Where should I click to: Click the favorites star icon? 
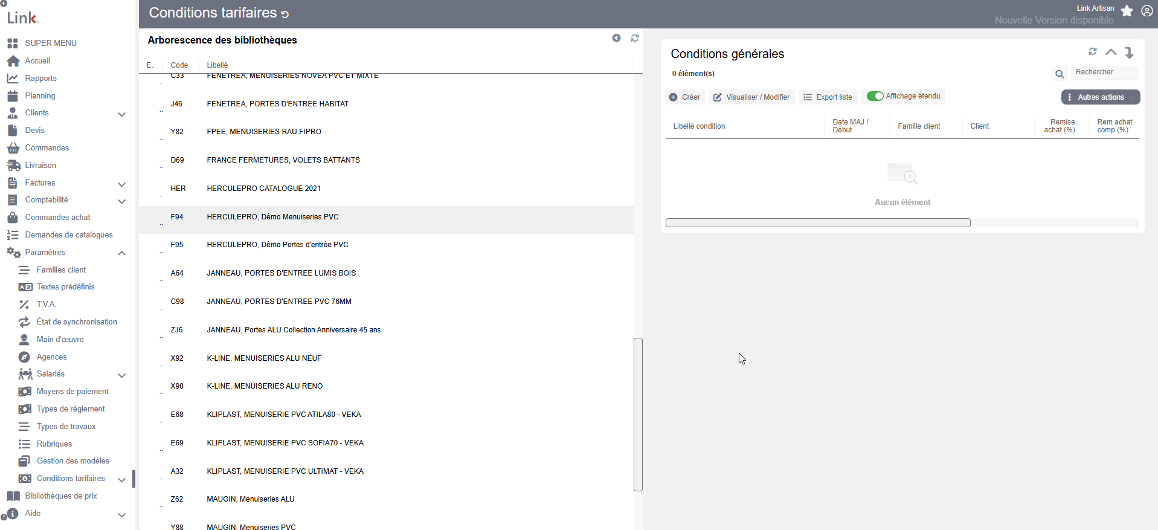[1127, 11]
